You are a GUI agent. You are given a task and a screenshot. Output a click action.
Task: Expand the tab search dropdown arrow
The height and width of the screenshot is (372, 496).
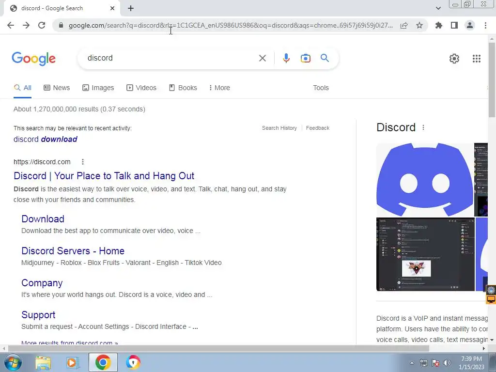(438, 8)
